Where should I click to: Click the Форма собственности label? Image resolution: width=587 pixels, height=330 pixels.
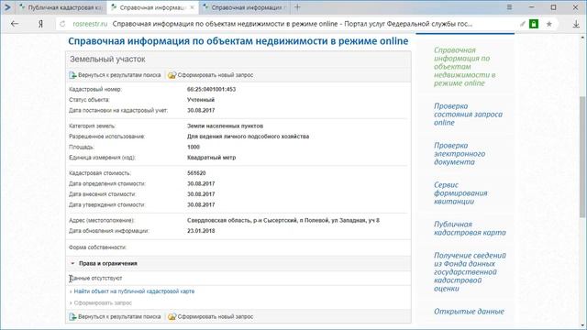[x=98, y=247]
